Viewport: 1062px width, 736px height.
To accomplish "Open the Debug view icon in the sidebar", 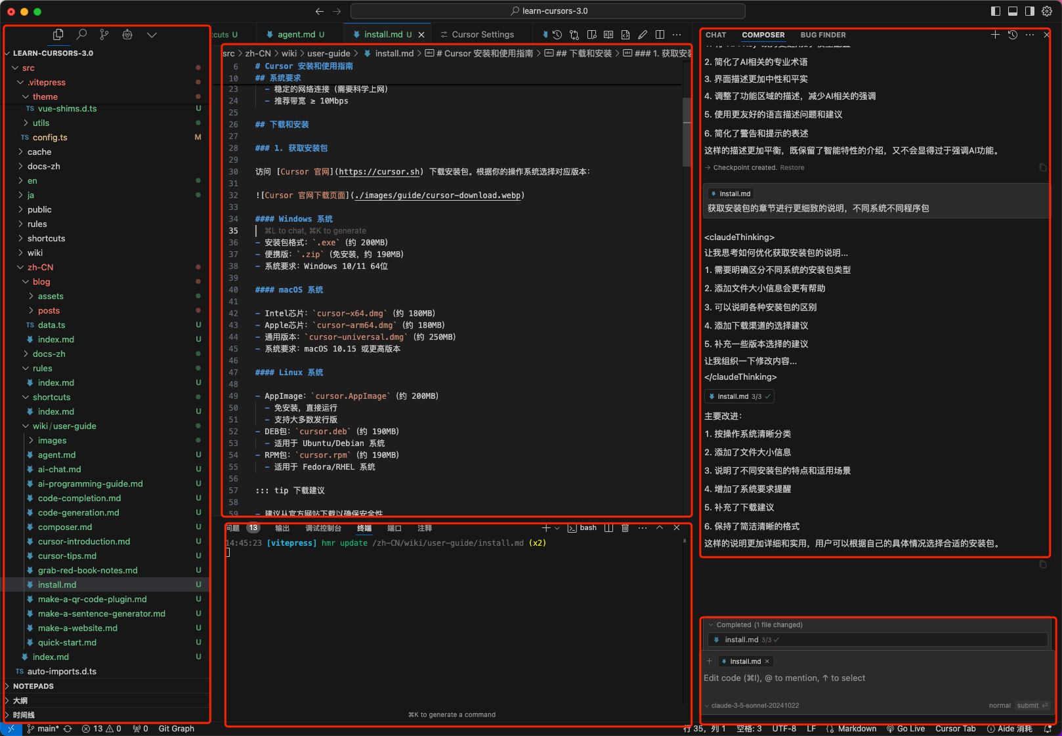I will tap(127, 35).
